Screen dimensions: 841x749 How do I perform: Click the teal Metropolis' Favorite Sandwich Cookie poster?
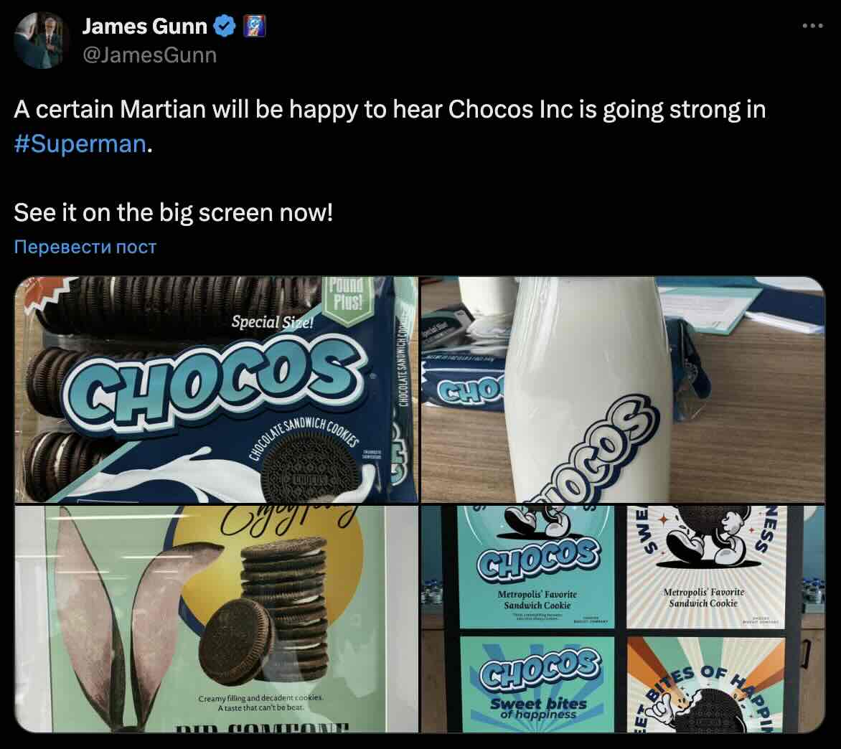[x=536, y=567]
